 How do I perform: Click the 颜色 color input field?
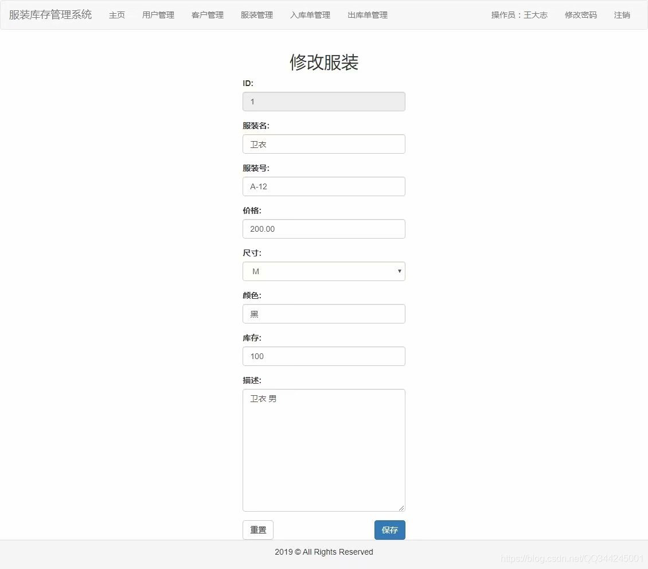(324, 314)
